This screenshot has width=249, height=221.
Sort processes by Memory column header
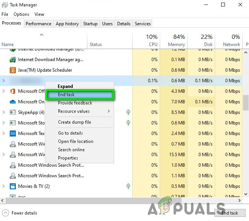(173, 40)
